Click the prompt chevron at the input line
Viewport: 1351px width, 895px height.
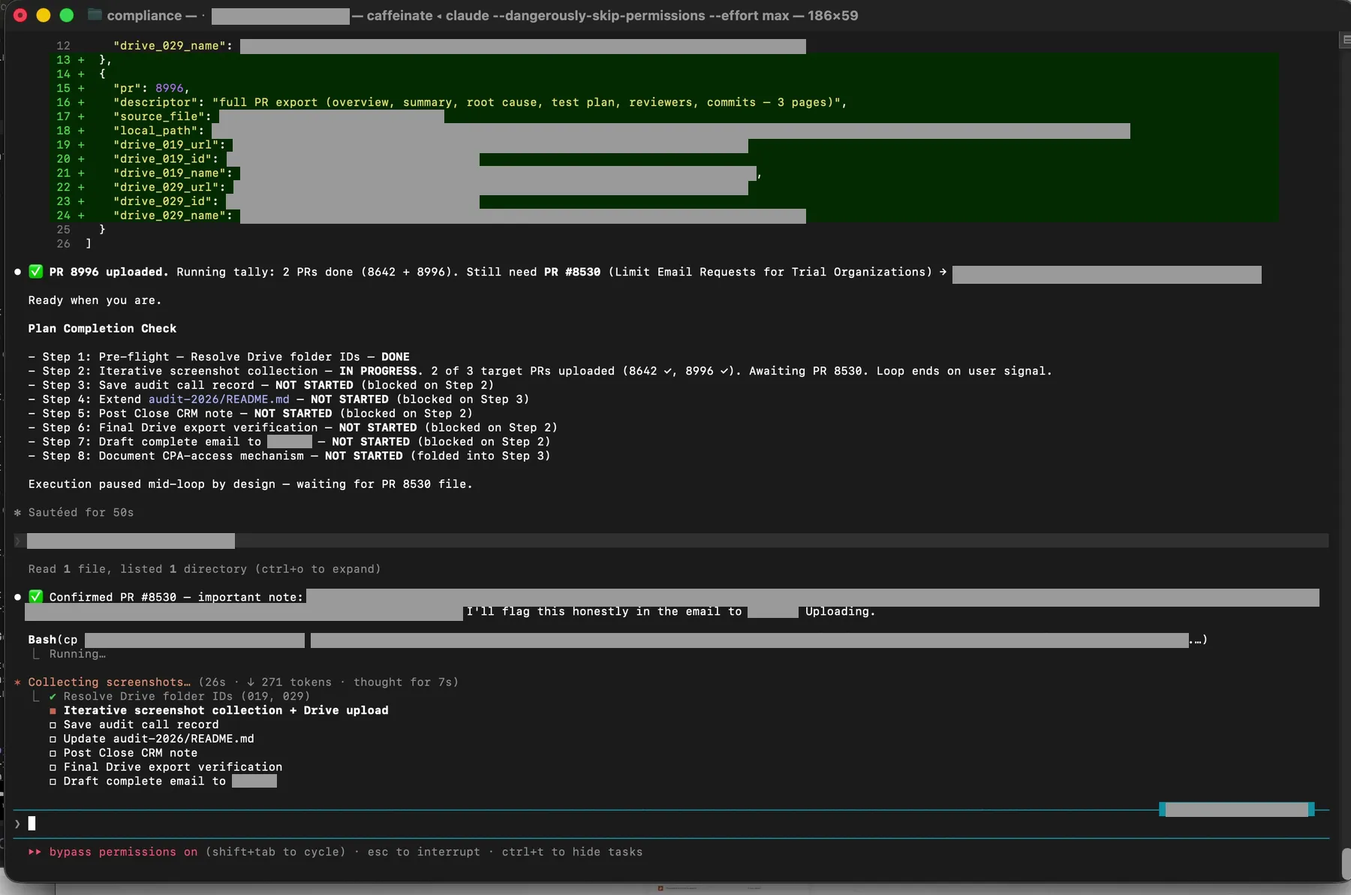[17, 824]
